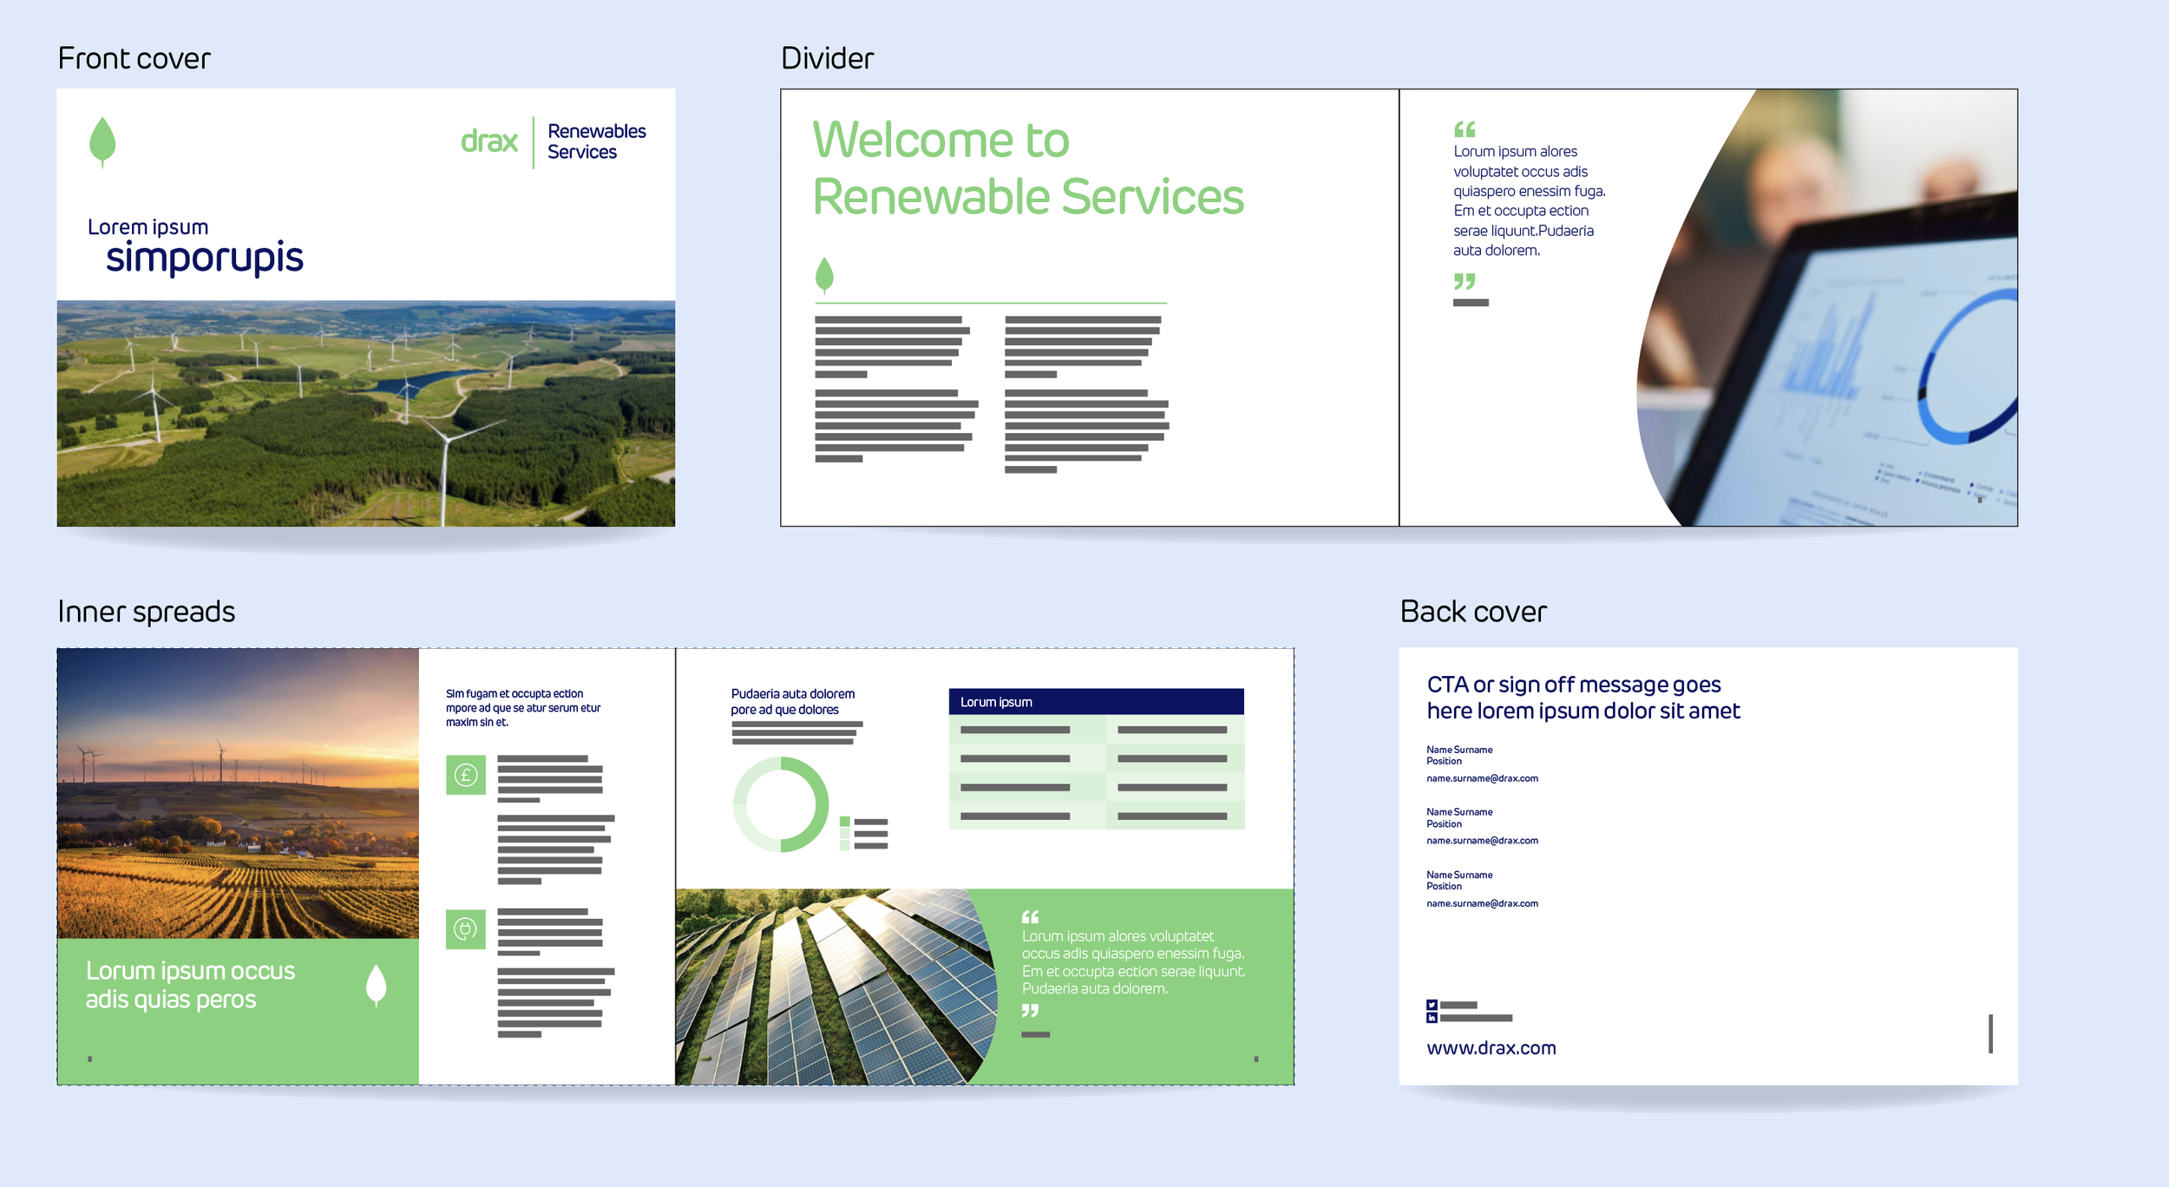Click 'Pudaeria auta dolorem' heading
The height and width of the screenshot is (1187, 2169).
tap(792, 701)
